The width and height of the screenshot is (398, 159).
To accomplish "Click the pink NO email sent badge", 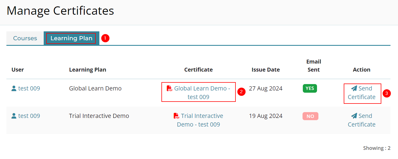I will [x=310, y=116].
